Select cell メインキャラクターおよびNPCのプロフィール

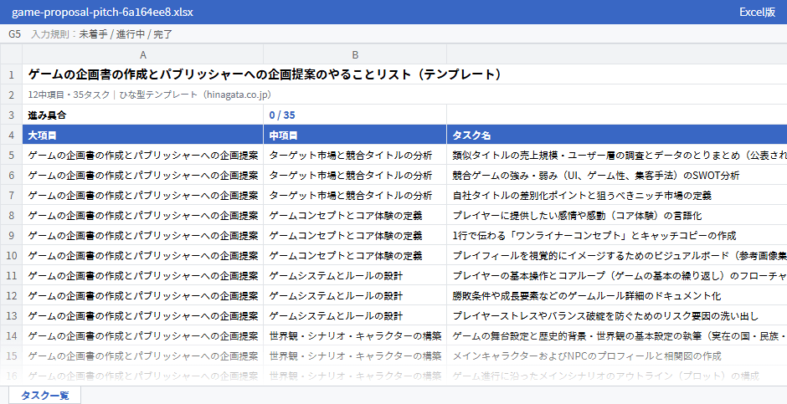617,355
